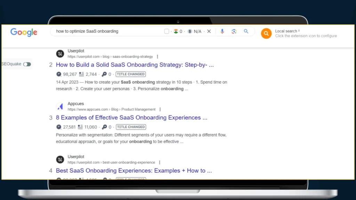Screen dimensions: 356x200
Task: Open "Best SaaS Onboarding Experiences" result link
Action: click(133, 171)
